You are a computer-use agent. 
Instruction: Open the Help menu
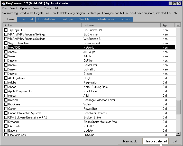click(57, 8)
